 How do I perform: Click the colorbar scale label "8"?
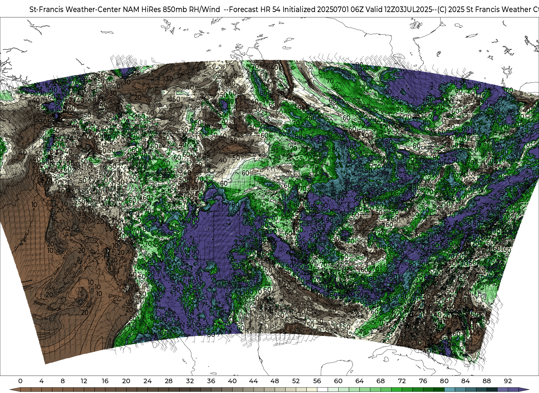point(63,381)
